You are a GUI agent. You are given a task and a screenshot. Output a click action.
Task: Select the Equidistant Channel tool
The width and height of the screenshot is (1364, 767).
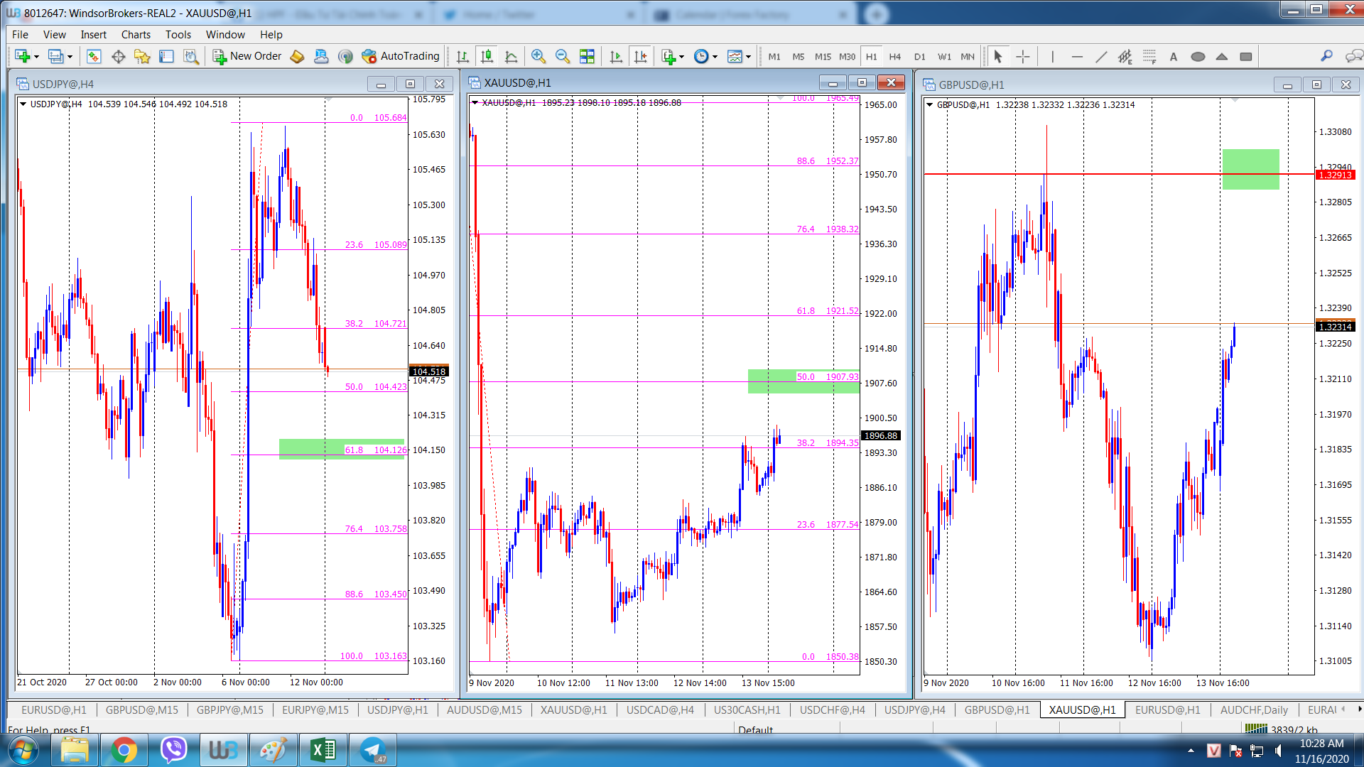point(1125,56)
